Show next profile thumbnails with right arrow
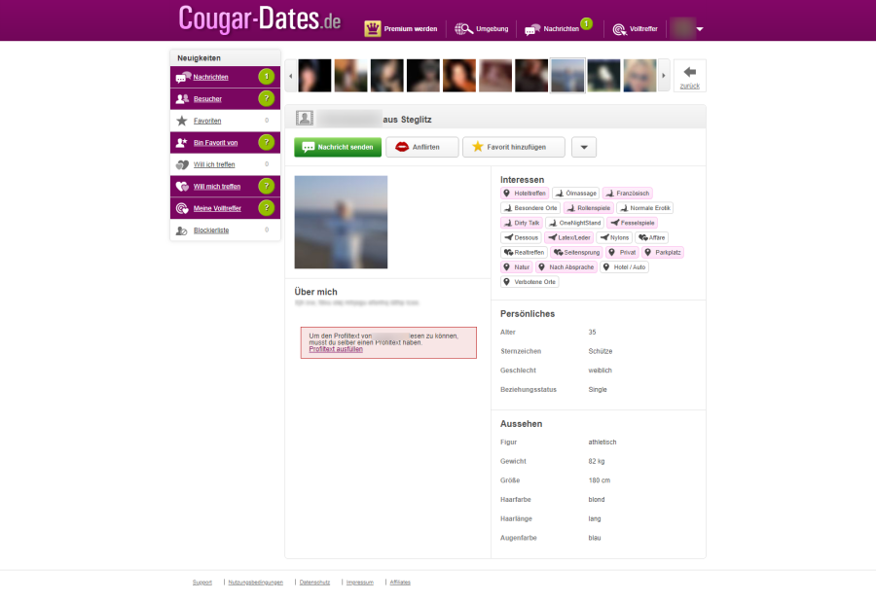This screenshot has height=602, width=876. click(664, 76)
